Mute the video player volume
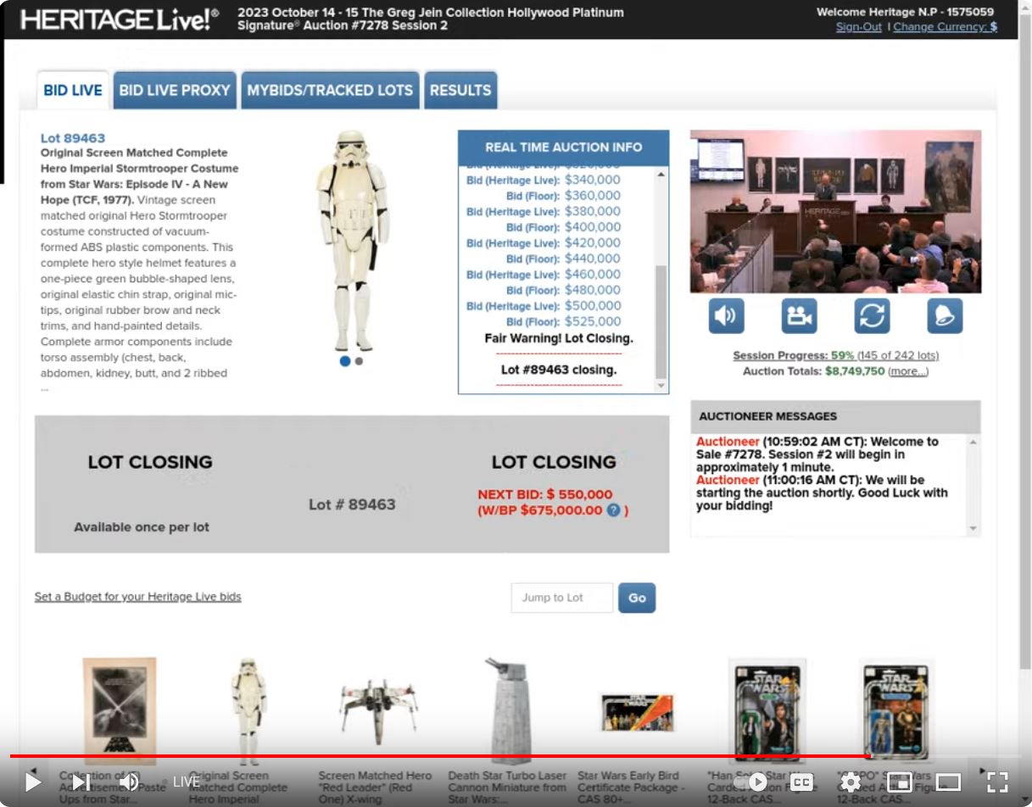The width and height of the screenshot is (1032, 807). click(129, 782)
